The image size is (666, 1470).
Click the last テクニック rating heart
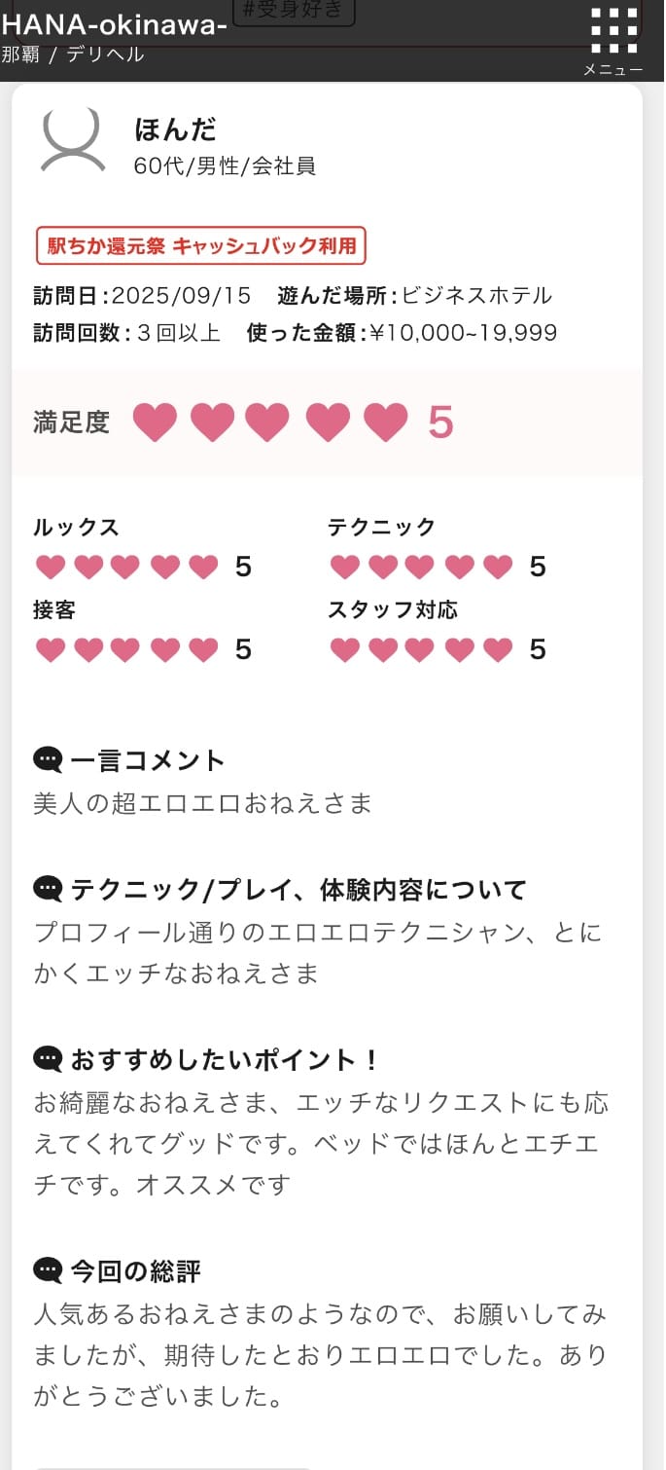pos(498,567)
